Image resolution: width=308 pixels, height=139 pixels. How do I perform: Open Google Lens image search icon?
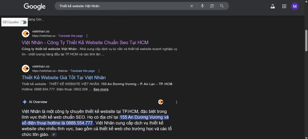212,6
